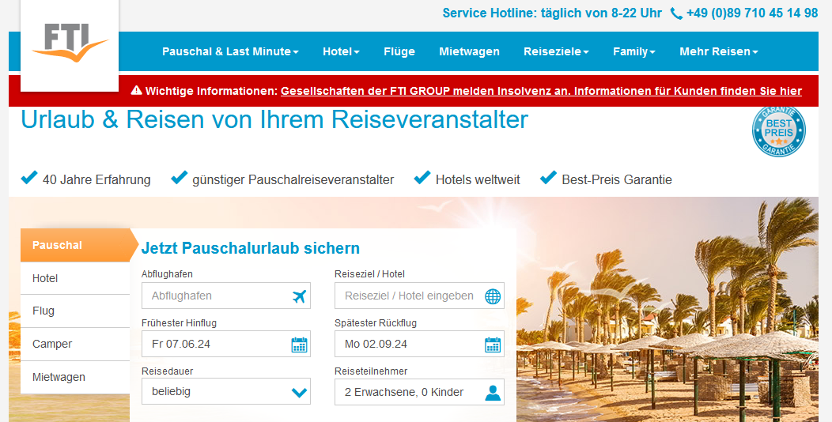The image size is (832, 422).
Task: Open the Mehr Reisen dropdown menu
Action: pos(718,51)
